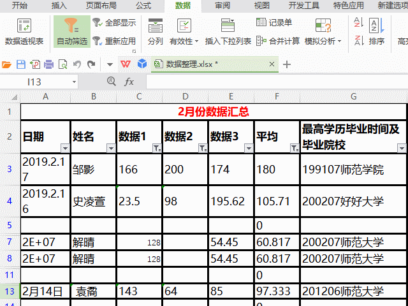Click 重新应用 to reapply the filter
The image size is (408, 306).
[115, 41]
